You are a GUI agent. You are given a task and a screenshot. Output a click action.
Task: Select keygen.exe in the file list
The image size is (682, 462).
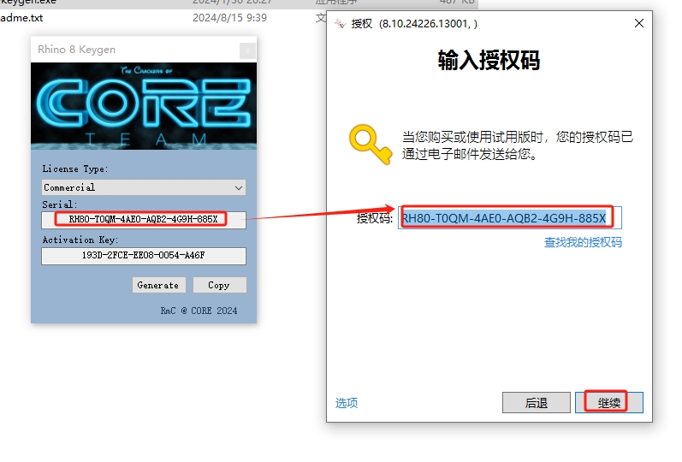click(x=28, y=3)
